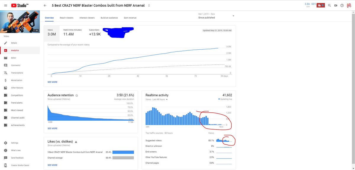Viewport: 355px width, 170px height.
Task: Select the Watch time (minutes) metric card
Action: (x=72, y=33)
